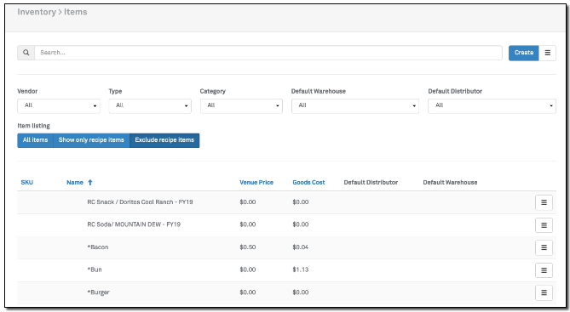
Task: Click the search magnifier icon
Action: pos(26,53)
